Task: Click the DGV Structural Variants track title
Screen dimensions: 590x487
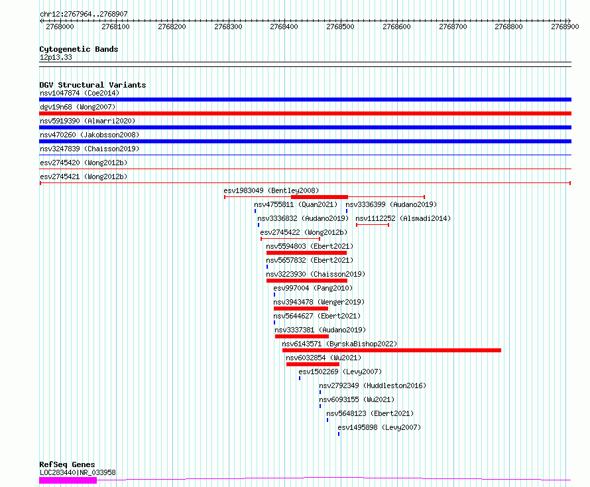Action: pos(93,85)
